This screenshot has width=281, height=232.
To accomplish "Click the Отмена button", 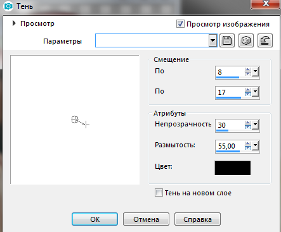I will tap(146, 219).
